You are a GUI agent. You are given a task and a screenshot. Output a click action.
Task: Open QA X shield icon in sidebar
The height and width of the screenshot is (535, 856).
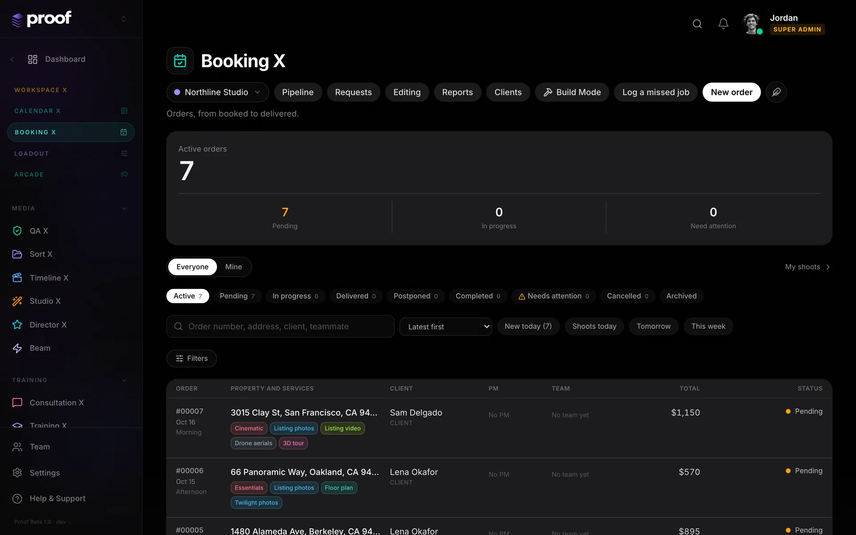coord(17,230)
